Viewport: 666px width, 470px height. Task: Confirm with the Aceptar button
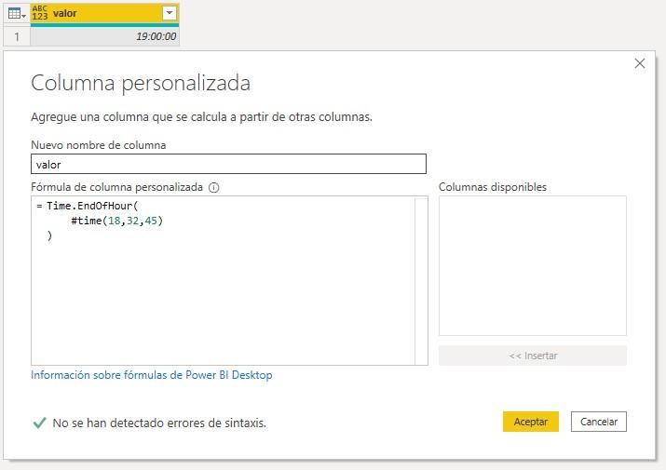pos(530,422)
